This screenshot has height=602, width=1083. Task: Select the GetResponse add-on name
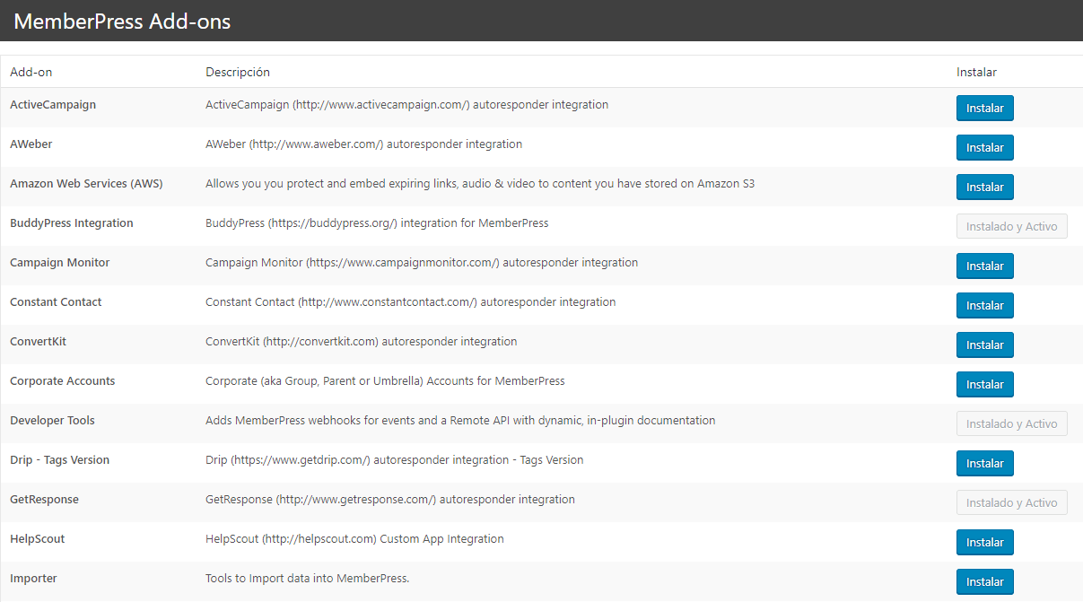(44, 500)
